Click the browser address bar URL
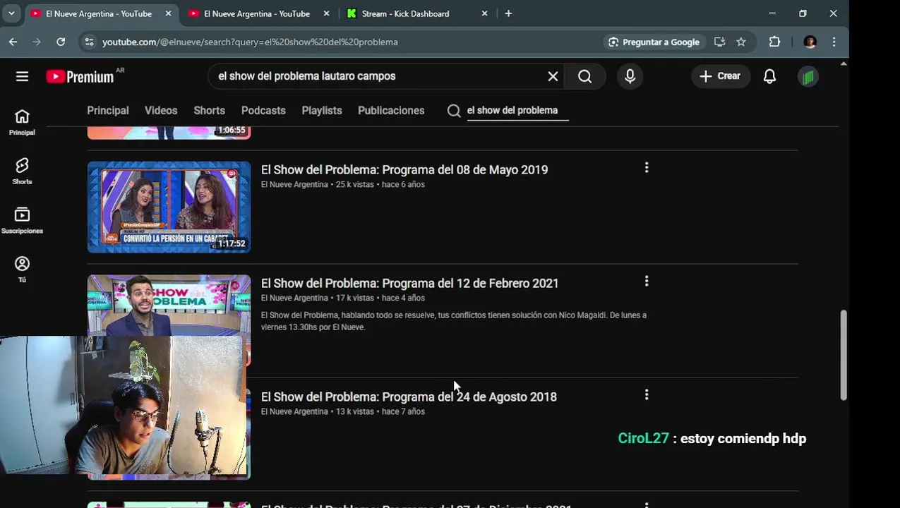The height and width of the screenshot is (508, 900). pyautogui.click(x=250, y=42)
